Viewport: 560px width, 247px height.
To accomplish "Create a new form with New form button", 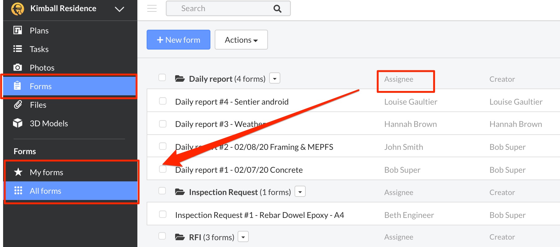I will pyautogui.click(x=179, y=40).
